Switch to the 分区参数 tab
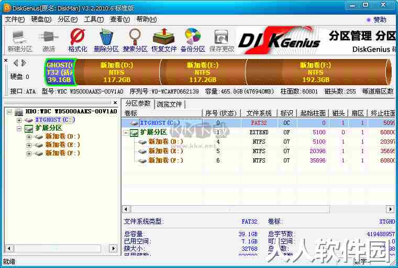Viewport: 398px width, 268px height. click(x=138, y=103)
